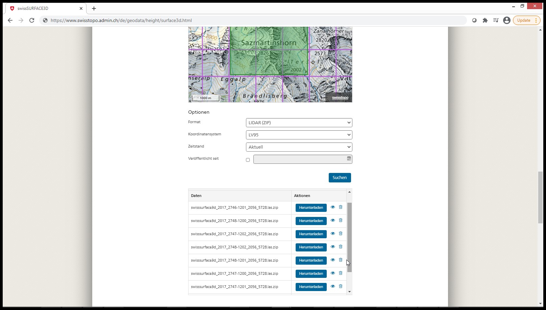Open the Zeitstand dropdown showing Aktuell
Viewport: 546px width, 310px height.
click(299, 147)
